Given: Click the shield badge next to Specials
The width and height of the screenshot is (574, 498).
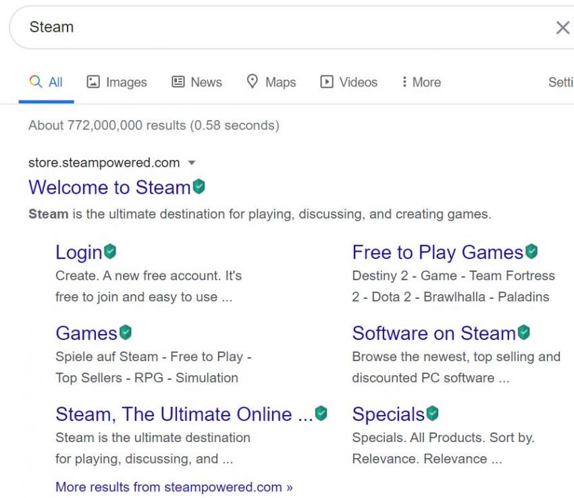Looking at the screenshot, I should [432, 413].
